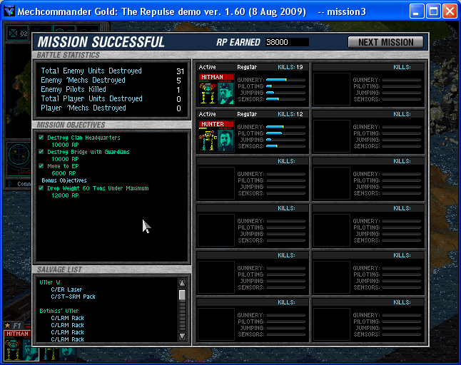Click Hunter's KILLS: 12 counter
This screenshot has width=461, height=365.
click(290, 114)
